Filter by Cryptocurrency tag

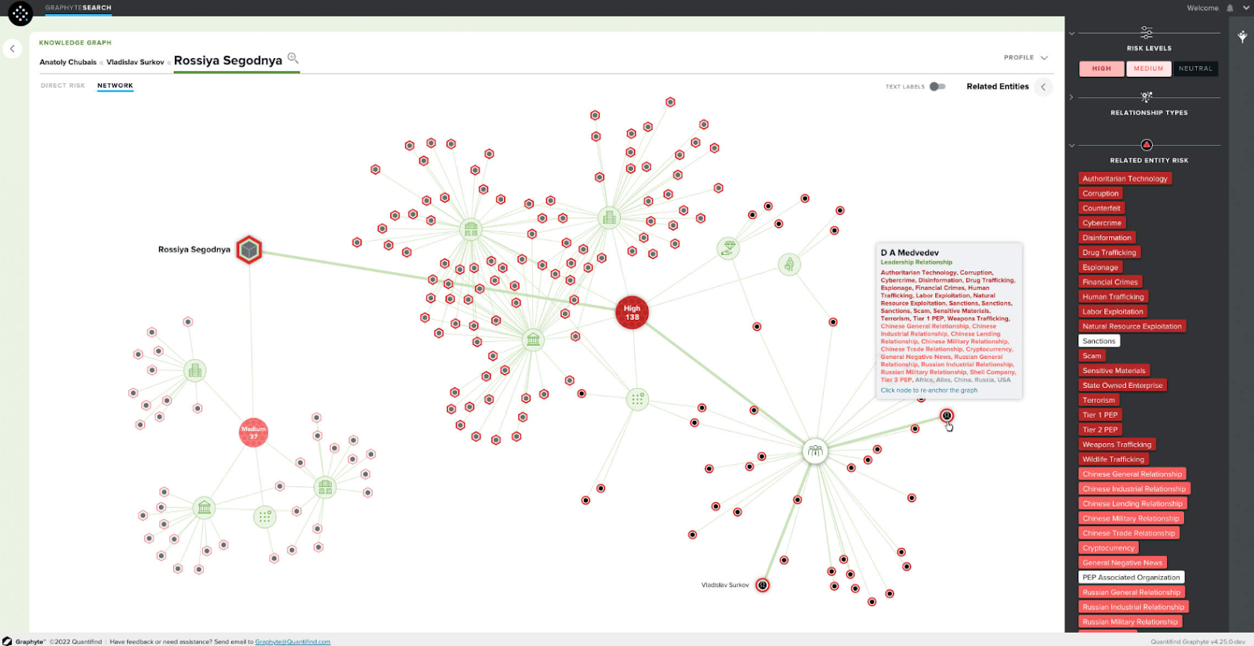click(1108, 548)
